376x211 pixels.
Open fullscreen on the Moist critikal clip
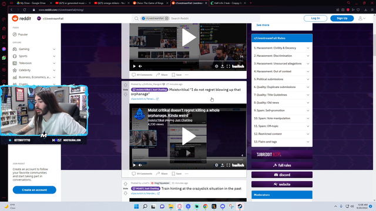(229, 165)
